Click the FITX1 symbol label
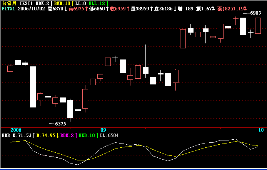Viewport: 267px width, 170px height. (x=8, y=8)
